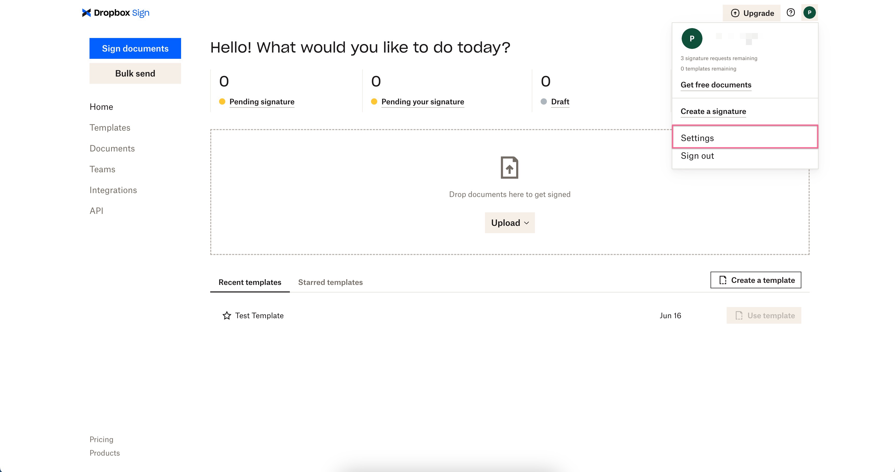This screenshot has height=472, width=895.
Task: Open the Pending signature link
Action: [262, 101]
